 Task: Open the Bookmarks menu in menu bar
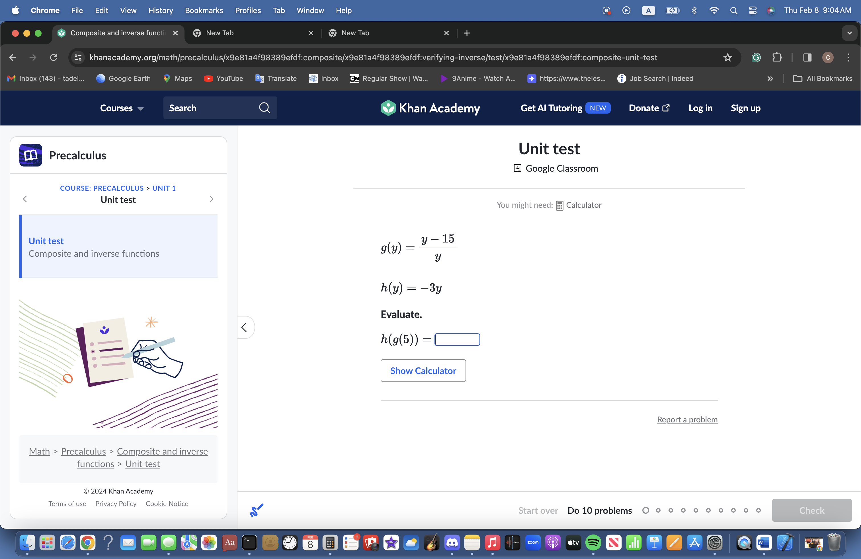click(x=204, y=11)
